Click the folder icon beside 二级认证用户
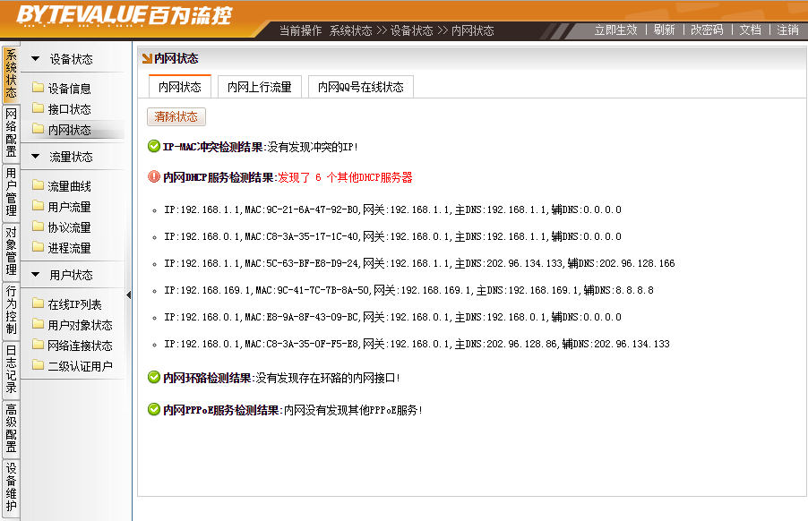The height and width of the screenshot is (521, 808). 38,366
